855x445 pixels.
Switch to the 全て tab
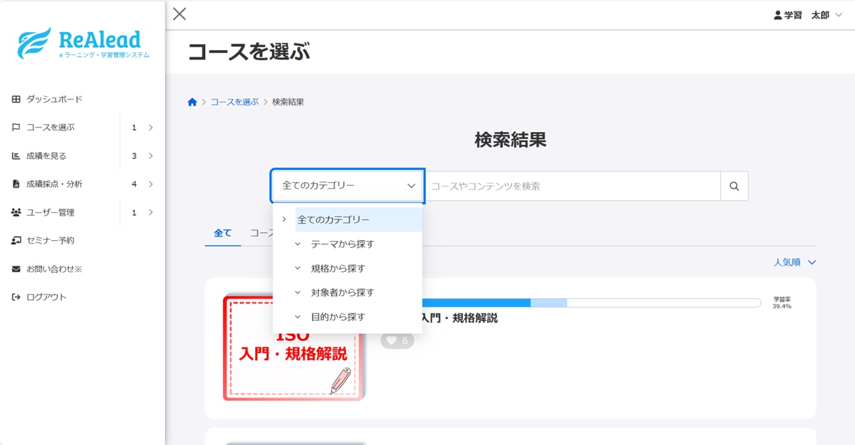(x=222, y=233)
